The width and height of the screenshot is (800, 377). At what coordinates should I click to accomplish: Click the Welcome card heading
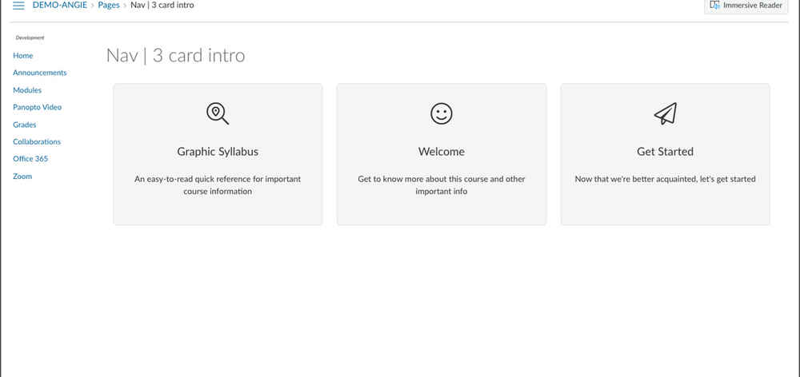tap(442, 152)
